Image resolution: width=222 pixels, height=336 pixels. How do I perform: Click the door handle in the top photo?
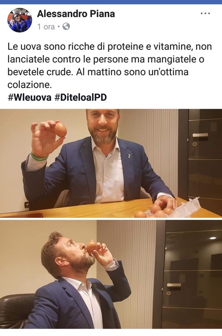pos(200,135)
